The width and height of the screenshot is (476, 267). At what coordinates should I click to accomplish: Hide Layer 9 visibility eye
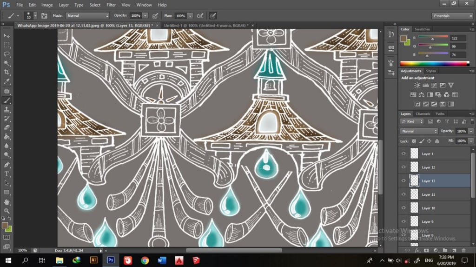pos(403,221)
